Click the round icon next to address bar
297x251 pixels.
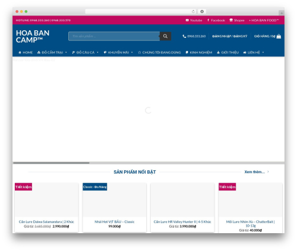click(x=202, y=11)
